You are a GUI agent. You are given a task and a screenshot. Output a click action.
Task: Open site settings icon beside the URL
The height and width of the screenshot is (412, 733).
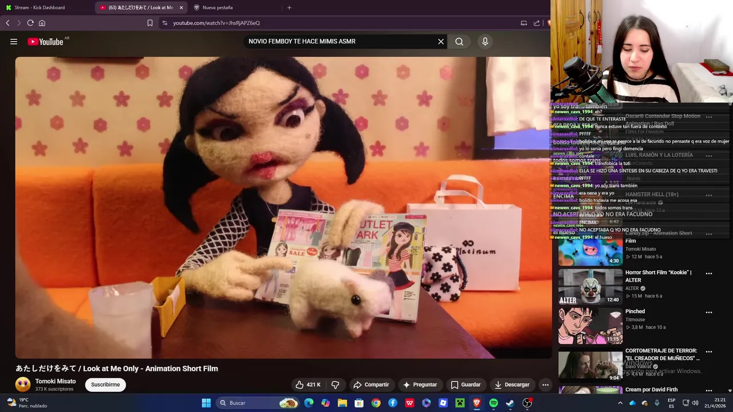(165, 23)
